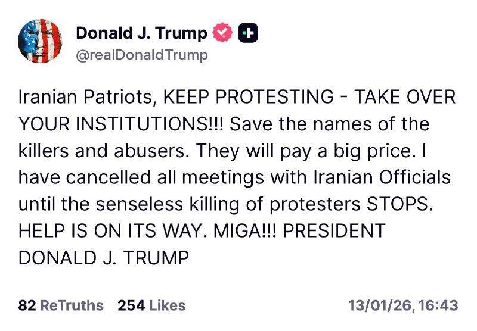477x331 pixels.
Task: Click the @realDonaldTrump handle
Action: point(143,55)
